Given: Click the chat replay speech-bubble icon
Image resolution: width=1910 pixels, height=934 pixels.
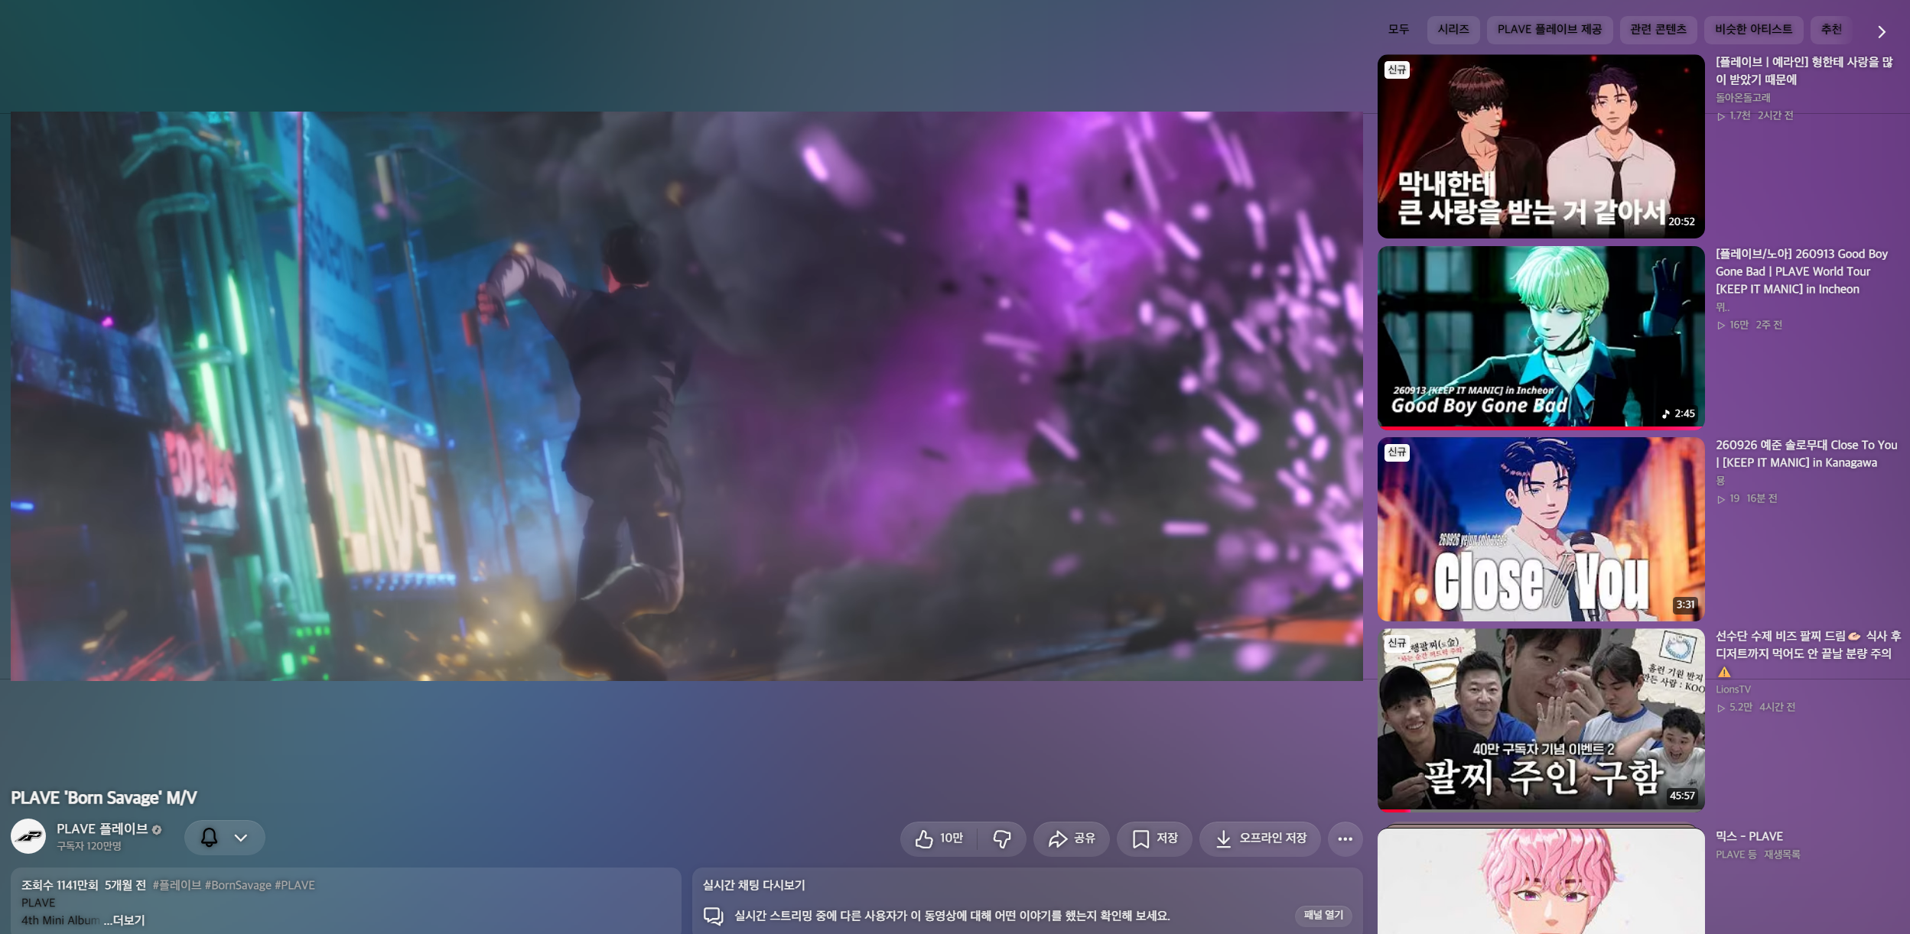Looking at the screenshot, I should point(714,916).
